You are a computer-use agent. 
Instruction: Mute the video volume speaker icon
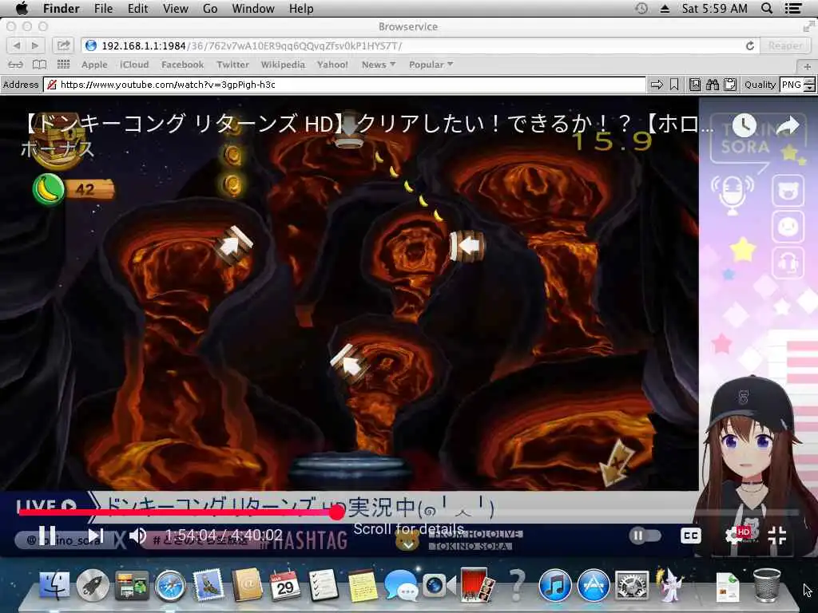[137, 536]
